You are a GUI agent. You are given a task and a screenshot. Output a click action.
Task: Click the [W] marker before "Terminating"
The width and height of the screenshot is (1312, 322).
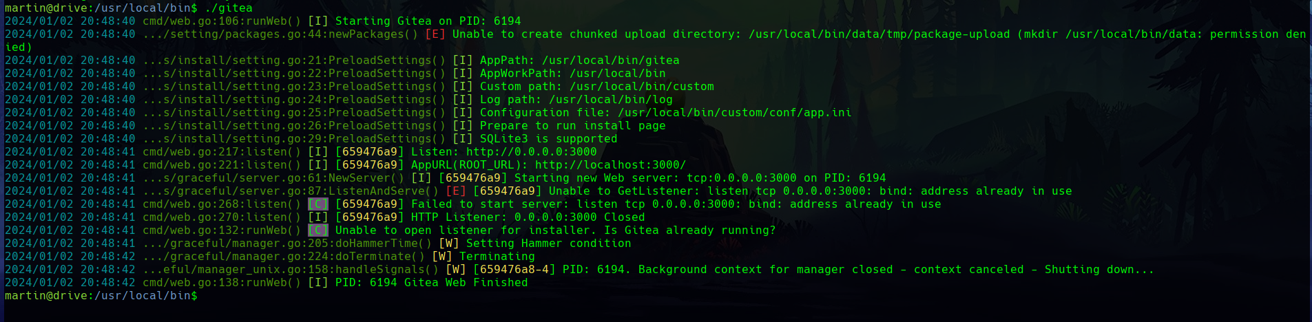click(x=442, y=257)
